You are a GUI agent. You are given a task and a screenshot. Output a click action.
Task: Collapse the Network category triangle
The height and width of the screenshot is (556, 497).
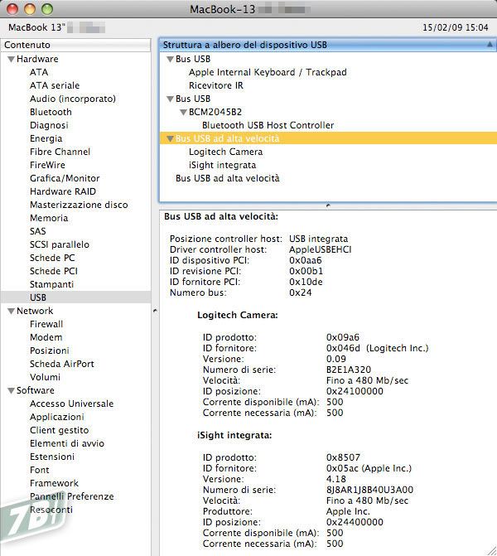(x=11, y=311)
